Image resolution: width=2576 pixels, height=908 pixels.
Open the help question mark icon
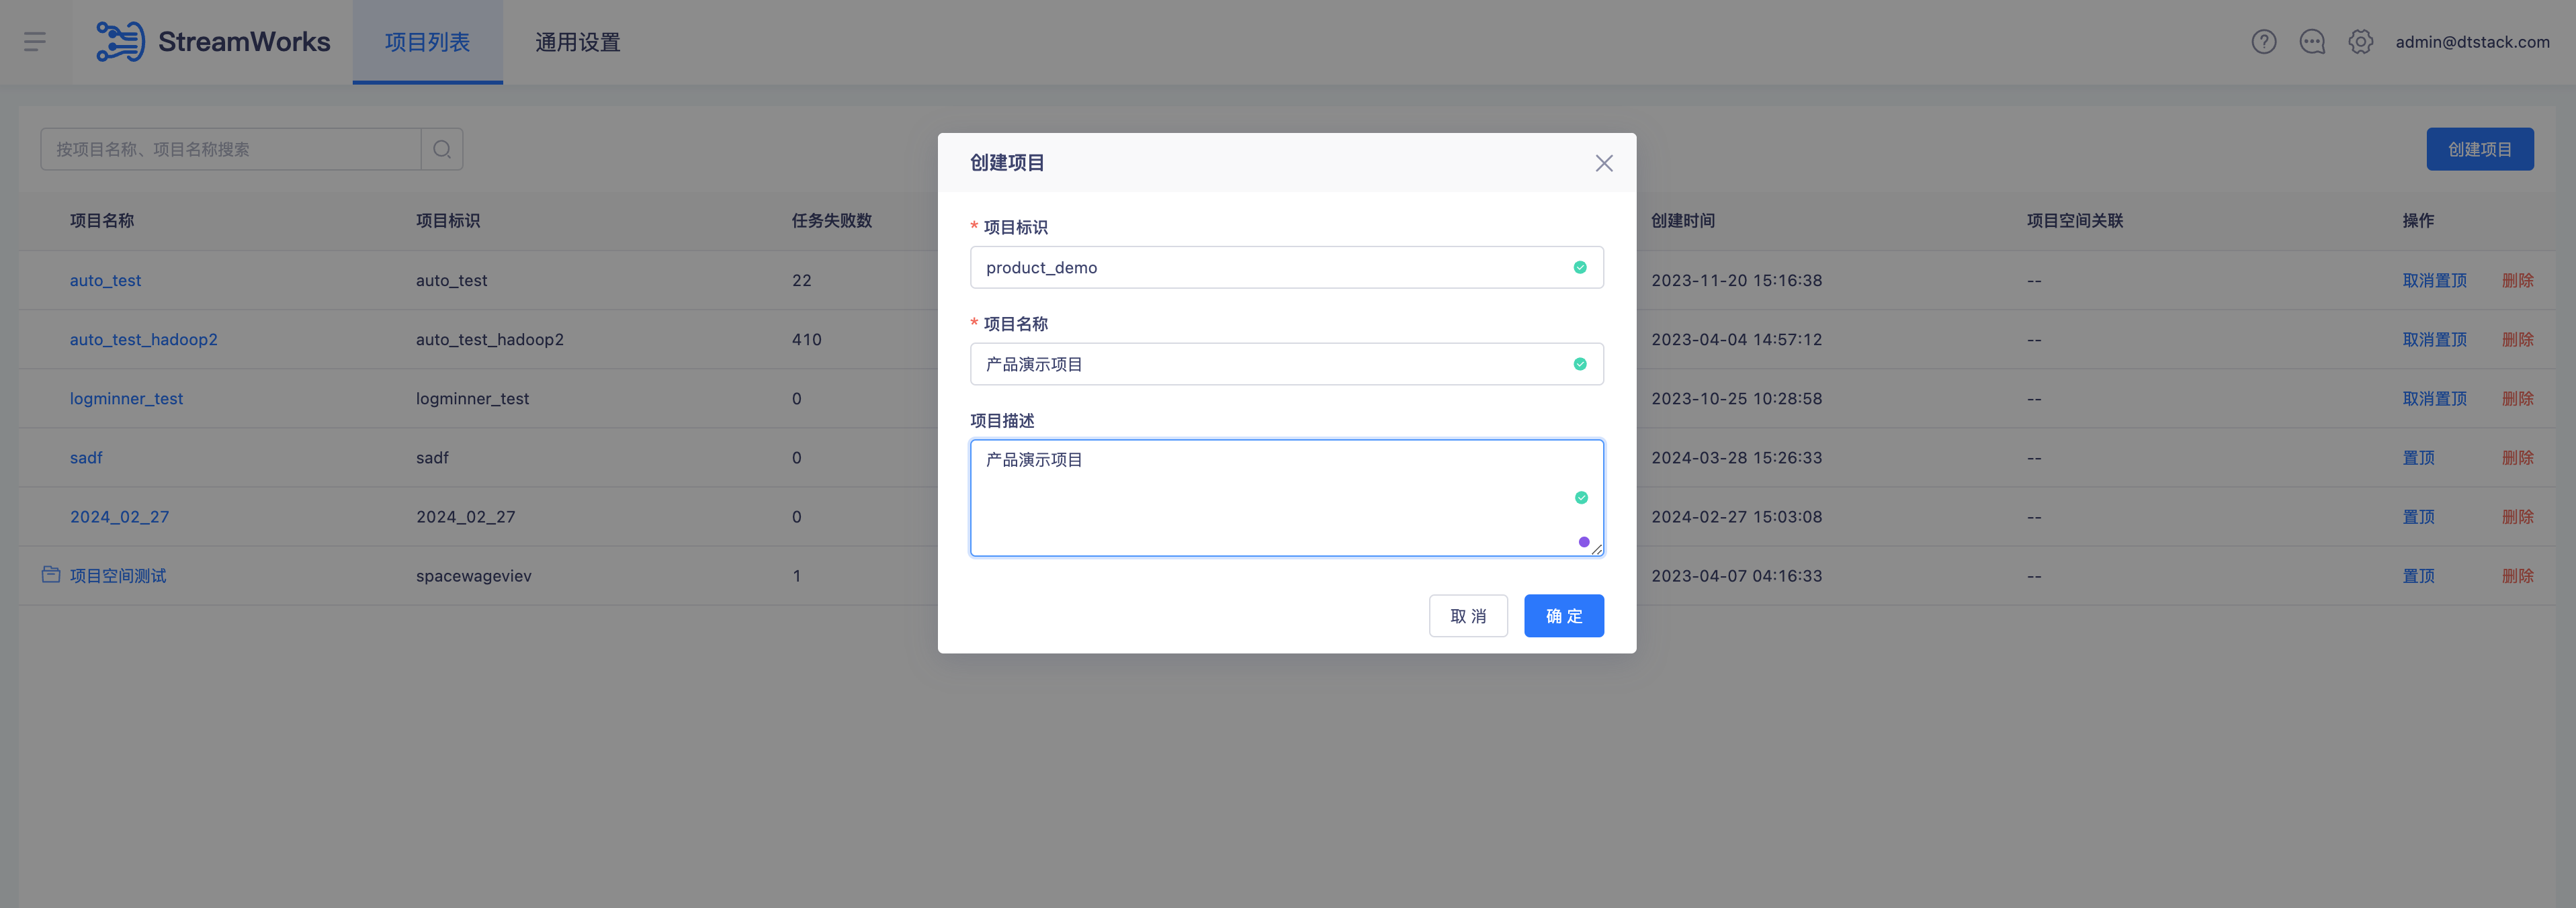(2264, 42)
